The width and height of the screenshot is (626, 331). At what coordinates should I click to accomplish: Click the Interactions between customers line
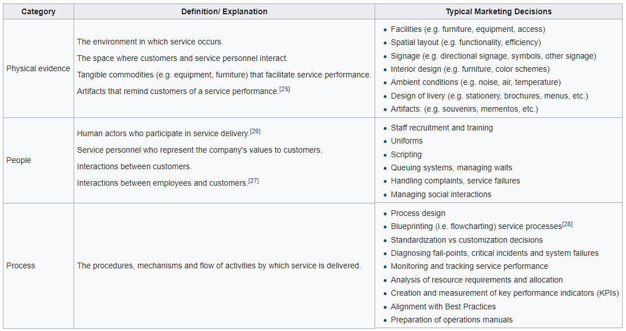[134, 167]
